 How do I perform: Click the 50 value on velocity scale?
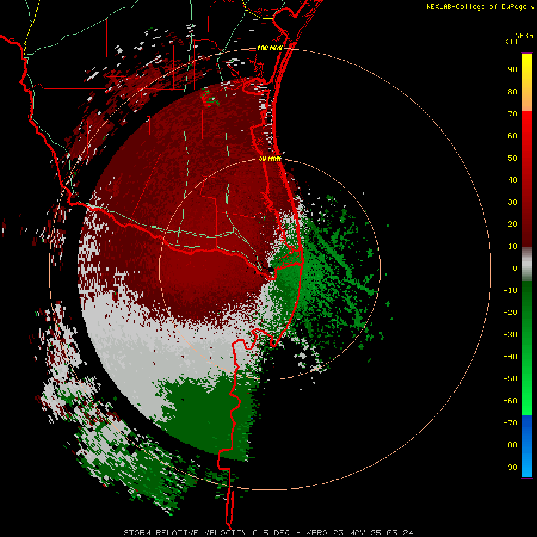tap(513, 158)
